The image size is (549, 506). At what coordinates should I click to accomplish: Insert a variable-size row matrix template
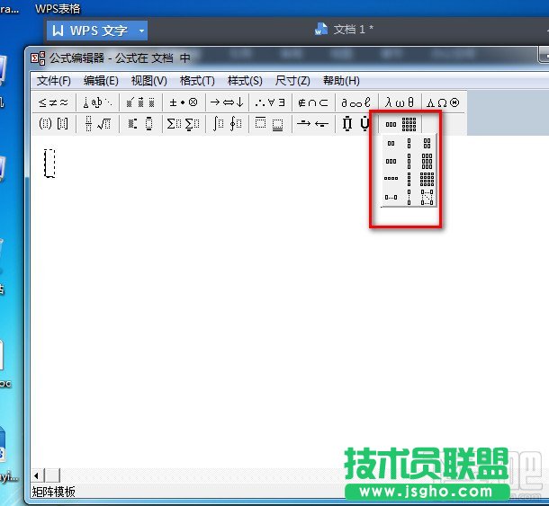click(391, 197)
